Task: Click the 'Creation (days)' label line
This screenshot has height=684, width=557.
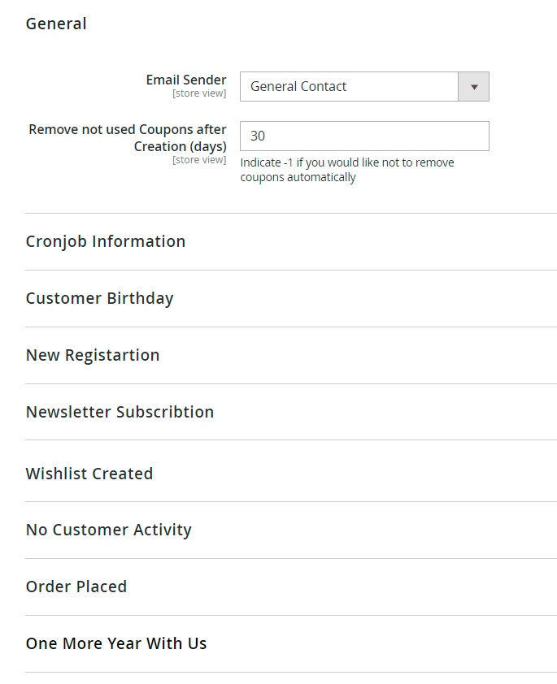Action: point(180,146)
